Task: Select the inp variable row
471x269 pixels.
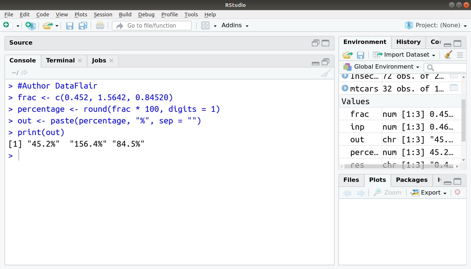Action: click(401, 127)
